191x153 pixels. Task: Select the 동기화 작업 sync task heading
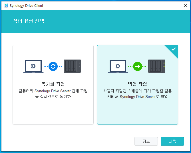pos(53,84)
